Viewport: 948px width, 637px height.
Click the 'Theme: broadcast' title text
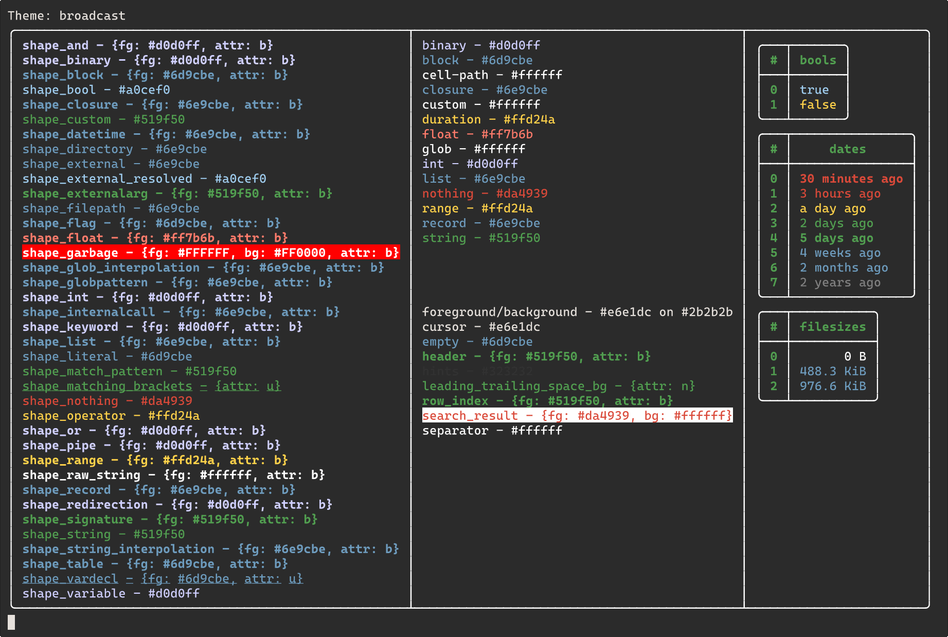(x=66, y=16)
